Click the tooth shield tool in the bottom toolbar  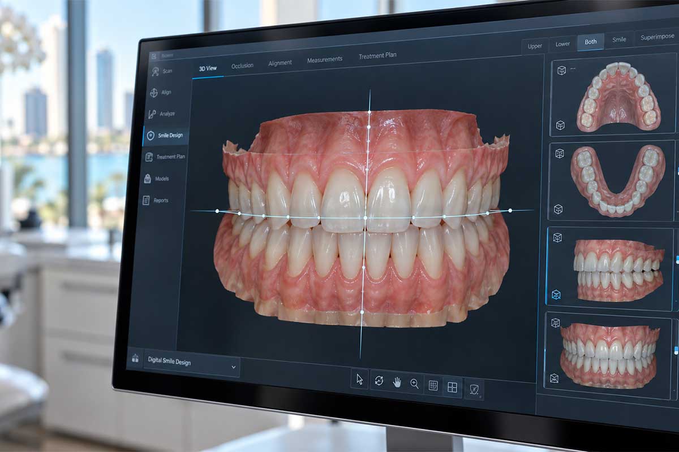click(x=475, y=390)
